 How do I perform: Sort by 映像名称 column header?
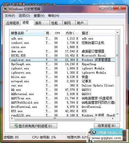click(x=27, y=33)
